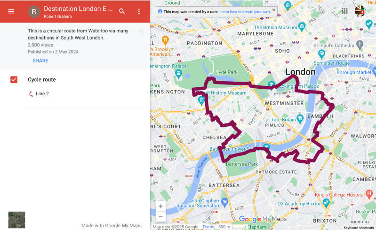Click the search magnifier icon
Image resolution: width=376 pixels, height=230 pixels.
click(122, 11)
